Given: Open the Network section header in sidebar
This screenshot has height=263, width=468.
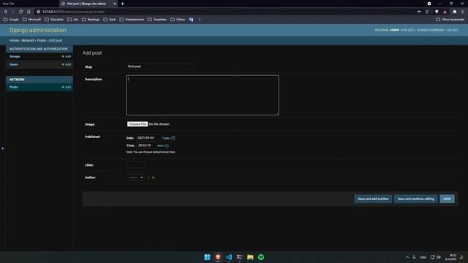Looking at the screenshot, I should click(17, 80).
